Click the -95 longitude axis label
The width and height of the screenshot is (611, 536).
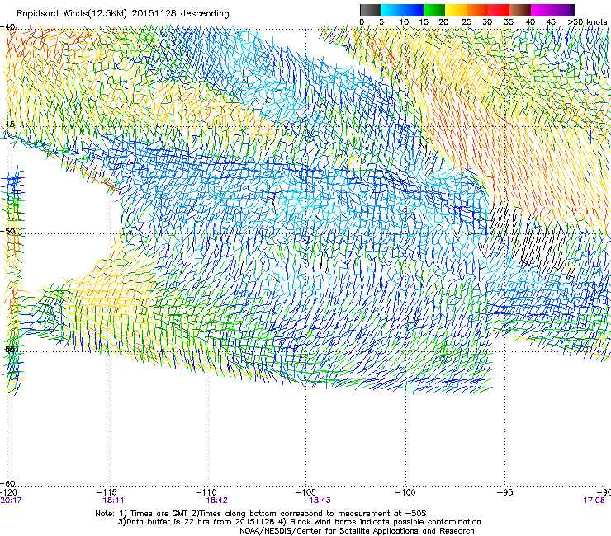(505, 492)
